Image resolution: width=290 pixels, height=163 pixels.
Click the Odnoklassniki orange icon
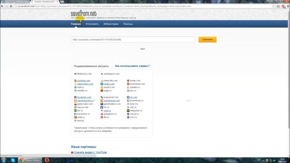click(x=75, y=101)
